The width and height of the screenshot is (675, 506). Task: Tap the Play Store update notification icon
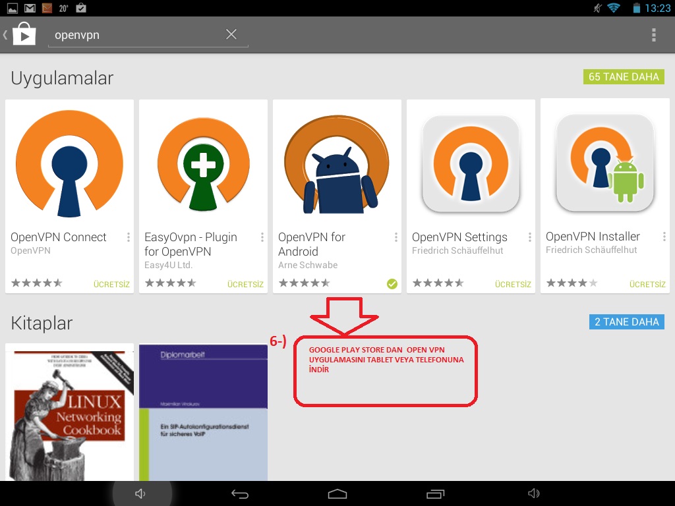point(81,8)
